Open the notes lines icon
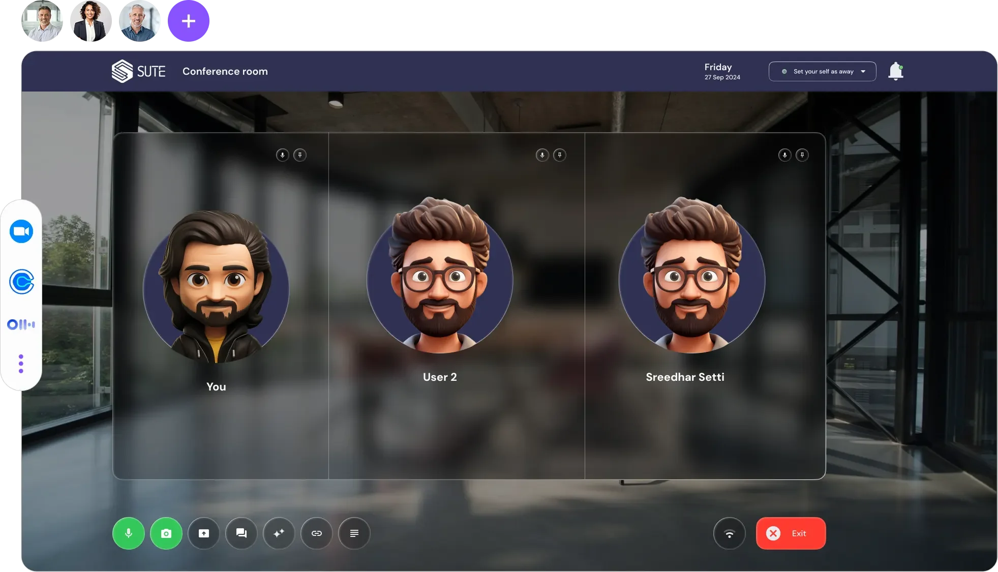998x572 pixels. point(354,533)
